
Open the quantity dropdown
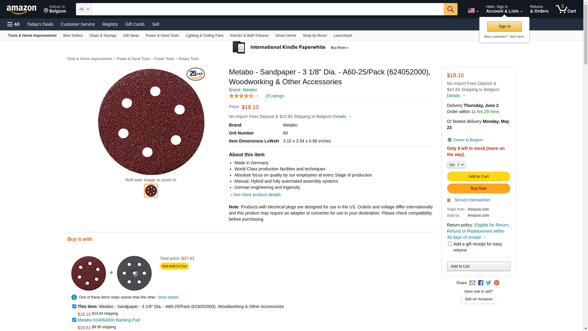click(x=456, y=165)
